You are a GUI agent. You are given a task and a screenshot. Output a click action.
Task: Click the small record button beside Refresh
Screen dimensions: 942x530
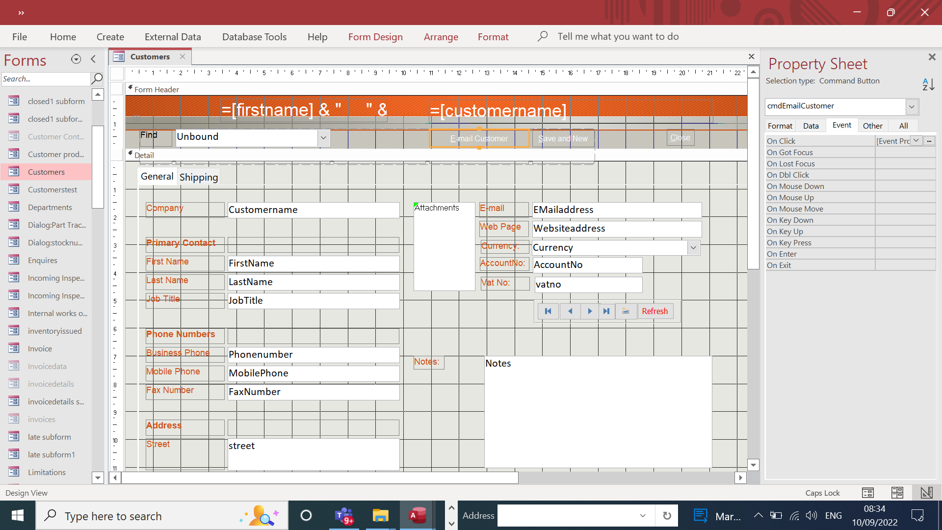(626, 311)
